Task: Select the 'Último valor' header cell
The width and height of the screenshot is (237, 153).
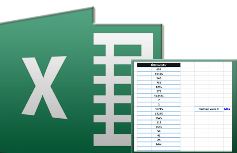Action: 159,65
